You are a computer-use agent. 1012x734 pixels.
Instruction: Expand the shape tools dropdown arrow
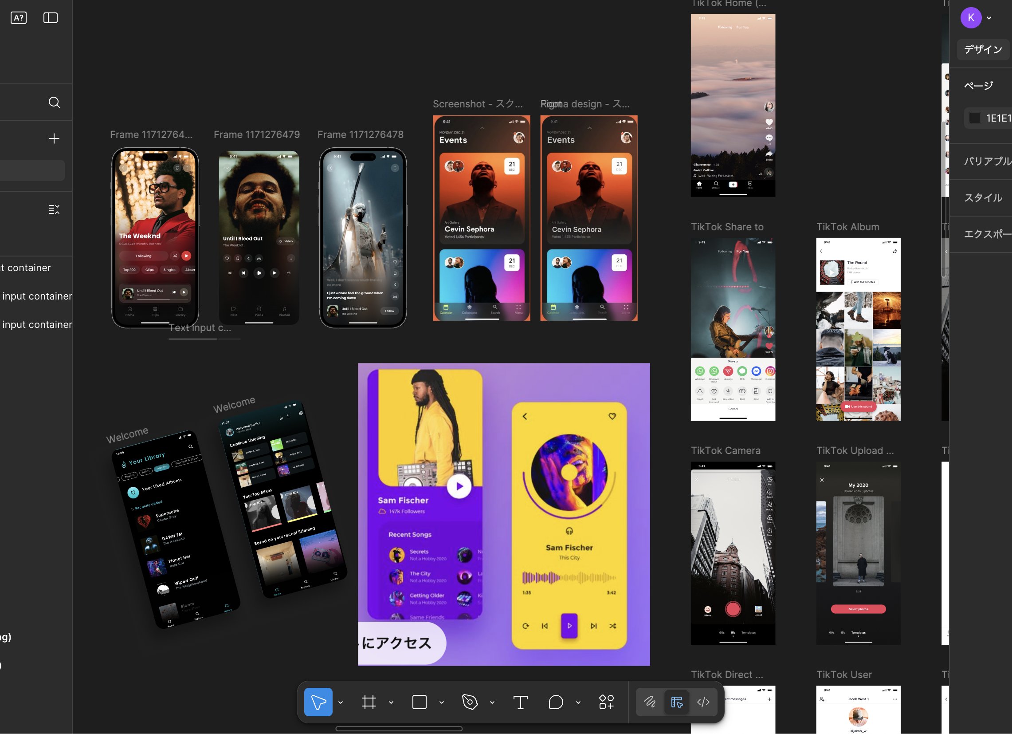pos(441,702)
